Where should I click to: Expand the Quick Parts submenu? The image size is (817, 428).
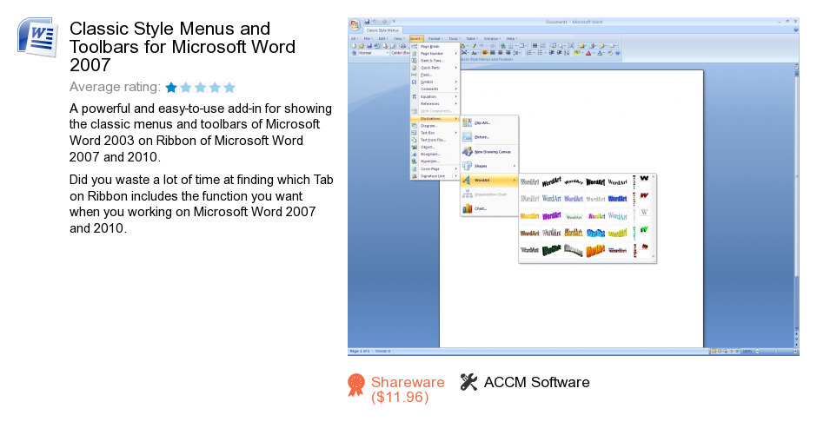[435, 68]
